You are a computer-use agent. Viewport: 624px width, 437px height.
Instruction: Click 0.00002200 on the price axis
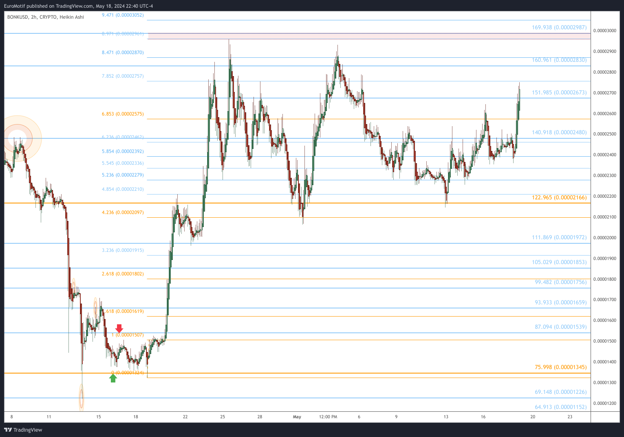coord(605,197)
